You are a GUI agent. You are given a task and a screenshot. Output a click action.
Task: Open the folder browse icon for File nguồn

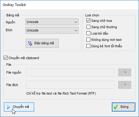click(x=124, y=72)
